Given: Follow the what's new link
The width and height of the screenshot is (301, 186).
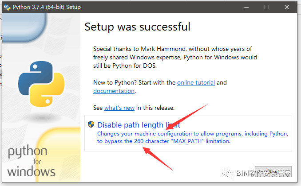Looking at the screenshot, I should (x=119, y=108).
